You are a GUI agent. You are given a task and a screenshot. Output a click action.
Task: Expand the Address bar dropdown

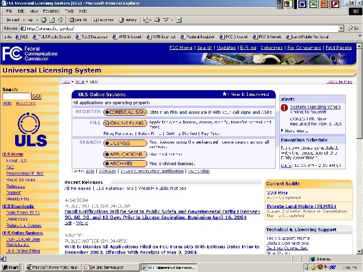341,28
